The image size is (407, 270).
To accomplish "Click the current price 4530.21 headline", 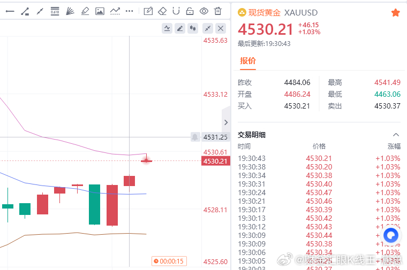I will pos(266,29).
